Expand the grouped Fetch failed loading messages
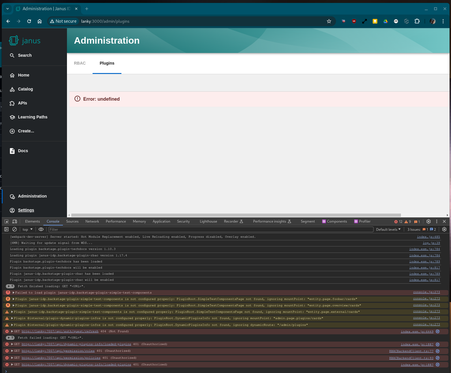 (x=10, y=338)
